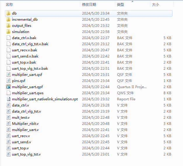Screen dimensions: 183x166
Task: Click the uart_top_vlg_tst.v.bak file icon
Action: (8, 68)
